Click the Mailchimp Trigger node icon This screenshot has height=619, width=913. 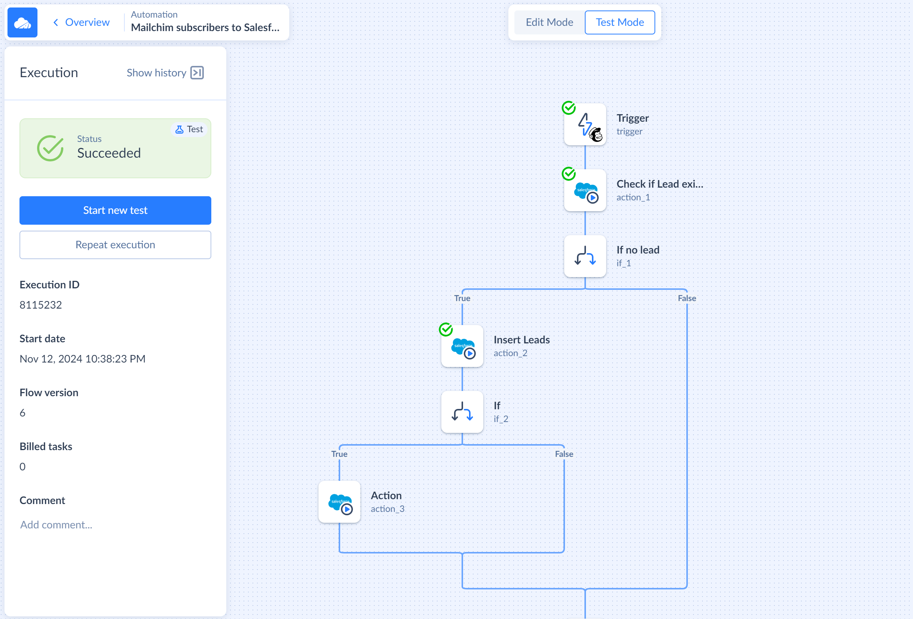[585, 124]
